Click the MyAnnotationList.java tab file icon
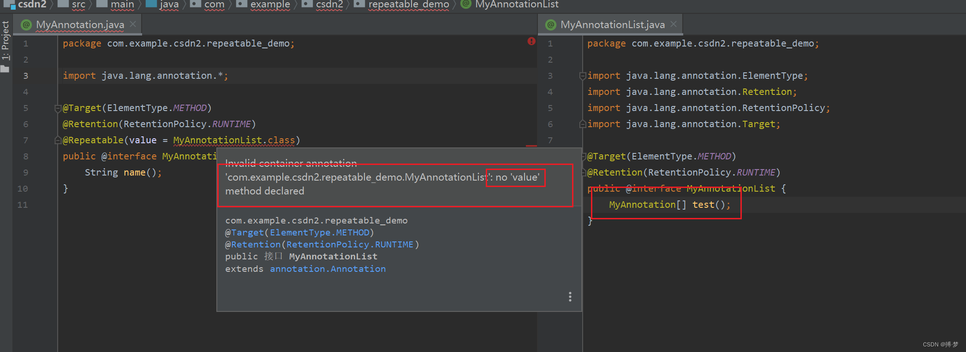 tap(550, 25)
